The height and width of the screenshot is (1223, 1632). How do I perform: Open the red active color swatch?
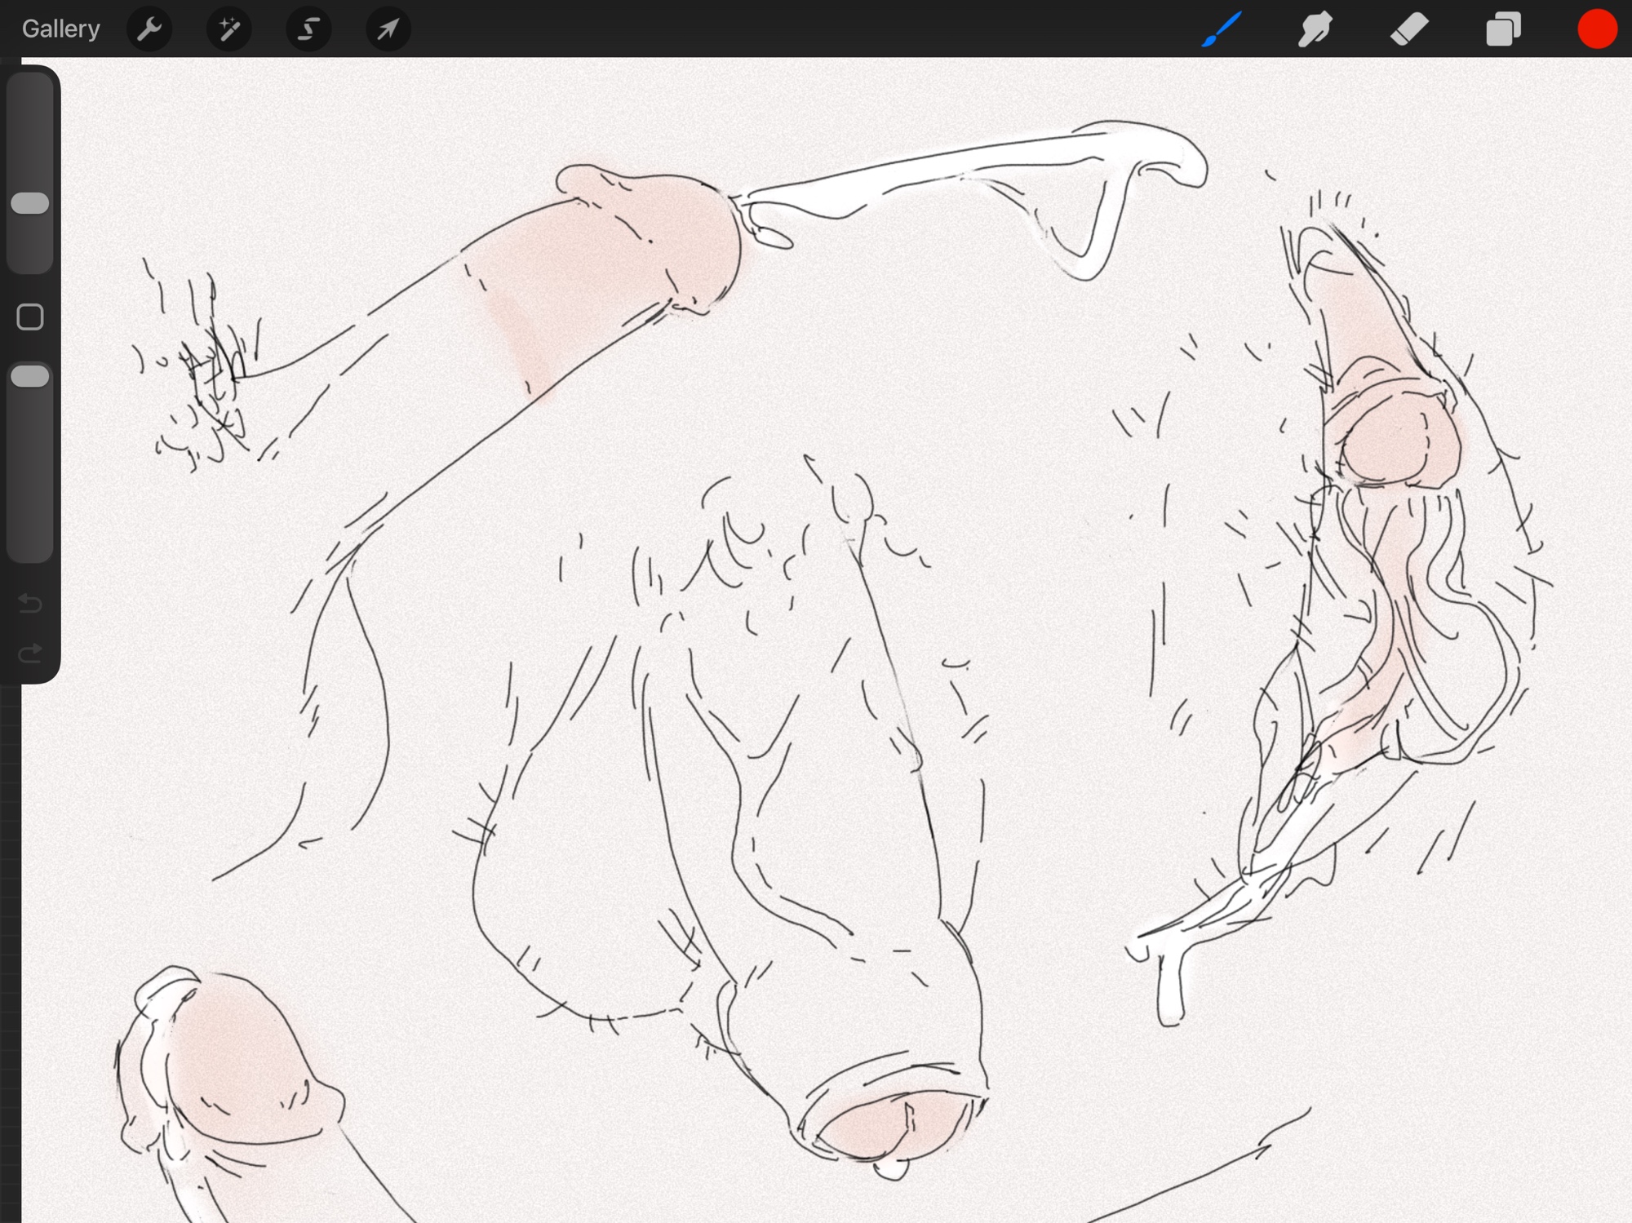click(1597, 29)
